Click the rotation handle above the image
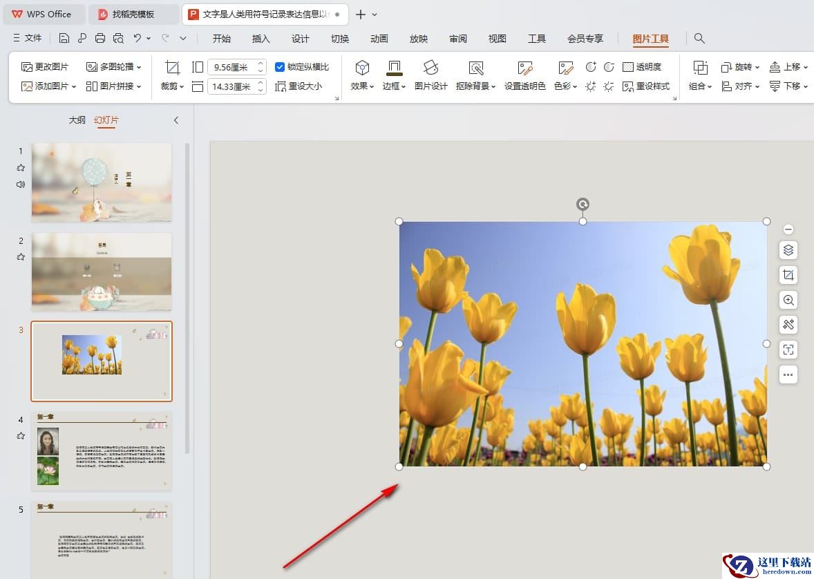The width and height of the screenshot is (814, 579). coord(583,204)
